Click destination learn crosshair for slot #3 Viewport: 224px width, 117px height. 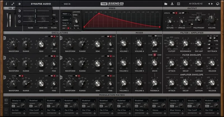pyautogui.click(x=59, y=113)
